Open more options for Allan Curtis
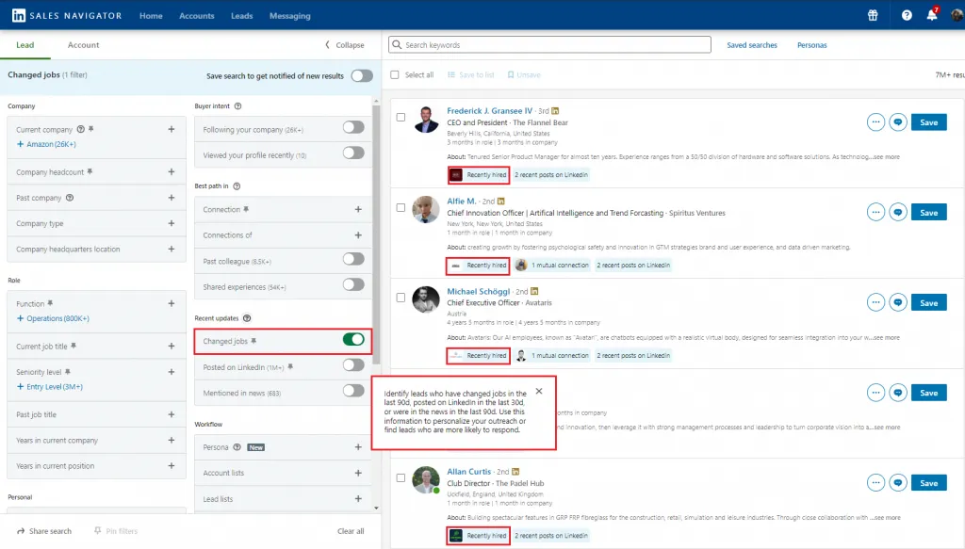This screenshot has height=549, width=965. [875, 482]
